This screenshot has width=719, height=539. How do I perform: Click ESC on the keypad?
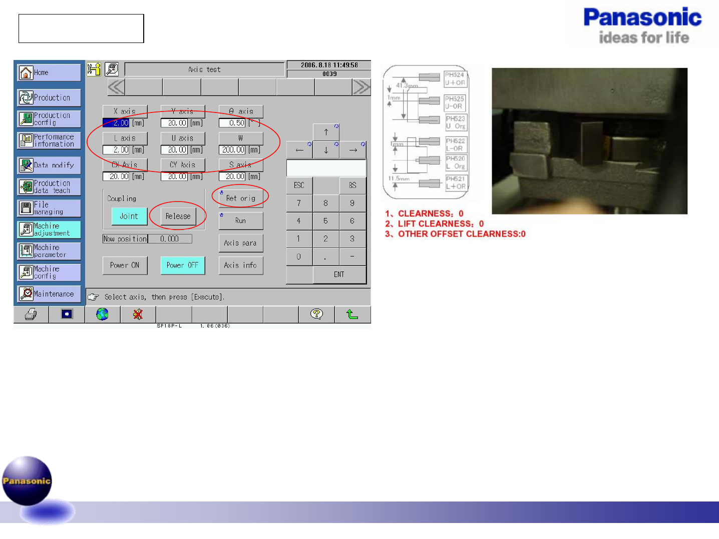coord(299,185)
